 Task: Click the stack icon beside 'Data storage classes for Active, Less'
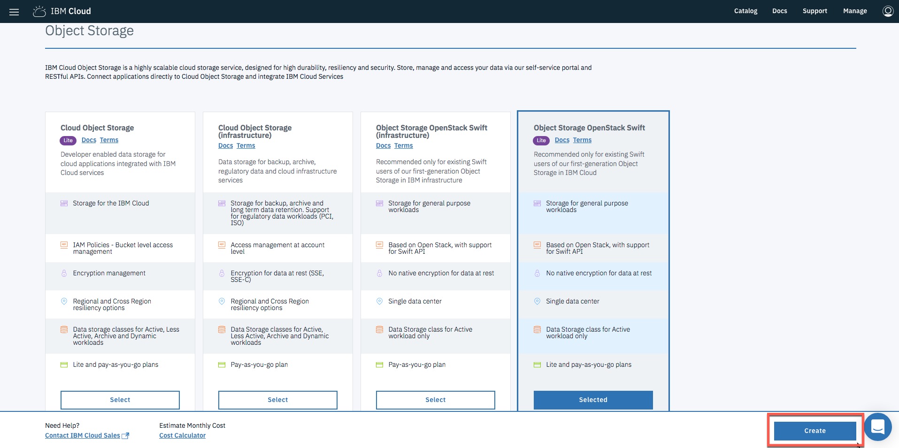pos(64,329)
